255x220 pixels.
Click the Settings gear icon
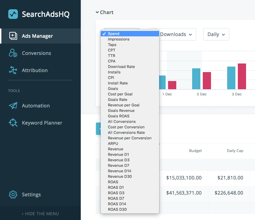[13, 195]
